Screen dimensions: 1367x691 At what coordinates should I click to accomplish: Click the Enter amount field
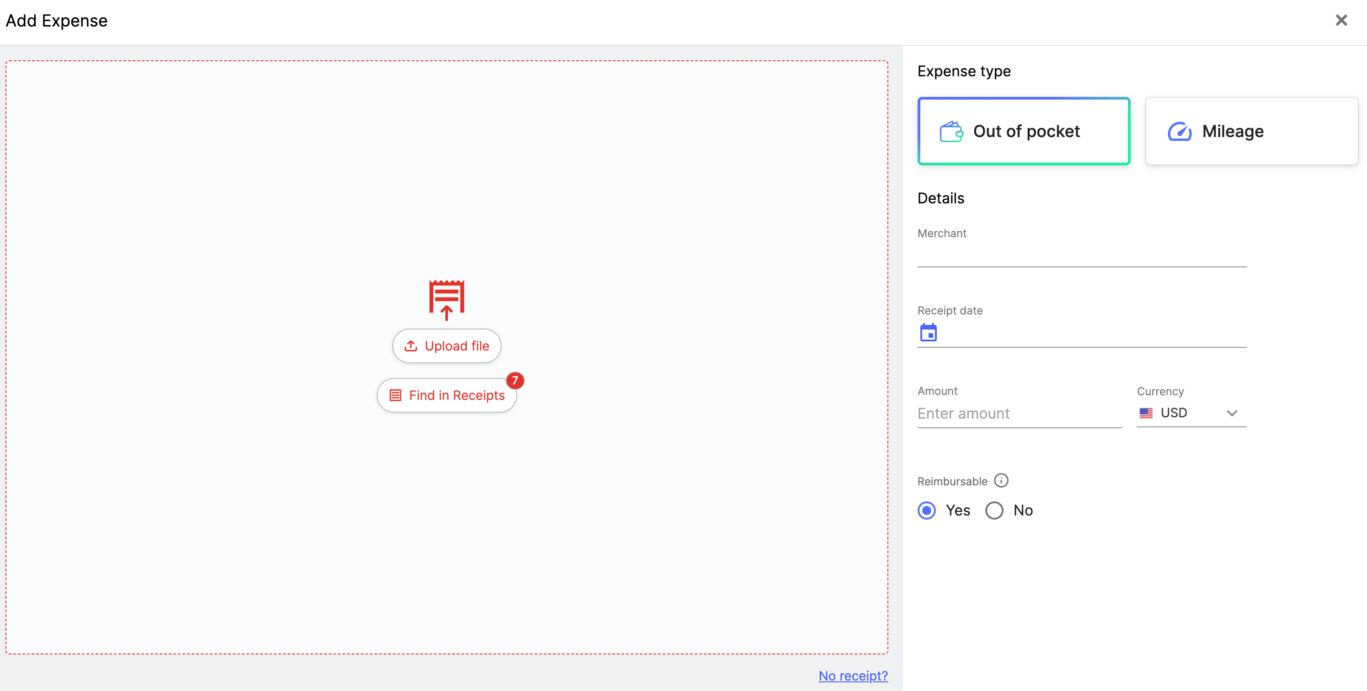[1020, 413]
